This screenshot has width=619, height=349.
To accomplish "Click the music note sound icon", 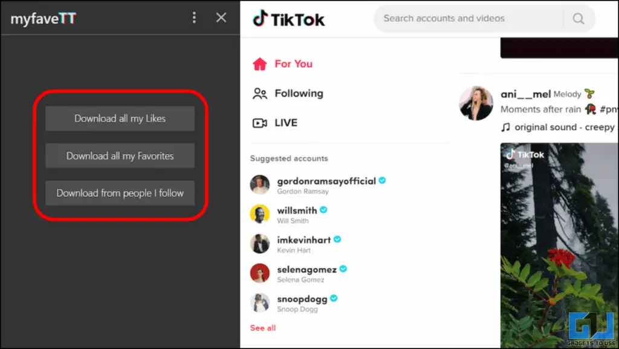I will pyautogui.click(x=505, y=127).
